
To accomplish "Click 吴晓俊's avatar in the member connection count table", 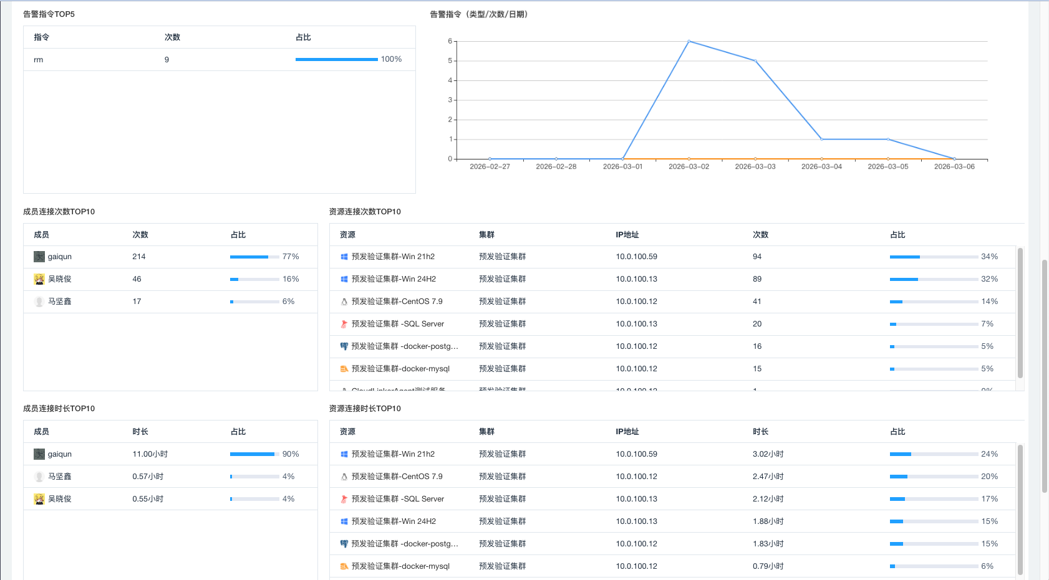I will click(x=39, y=279).
